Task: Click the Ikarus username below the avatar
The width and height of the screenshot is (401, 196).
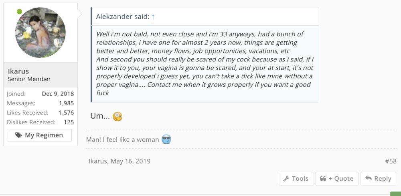Action: point(18,71)
